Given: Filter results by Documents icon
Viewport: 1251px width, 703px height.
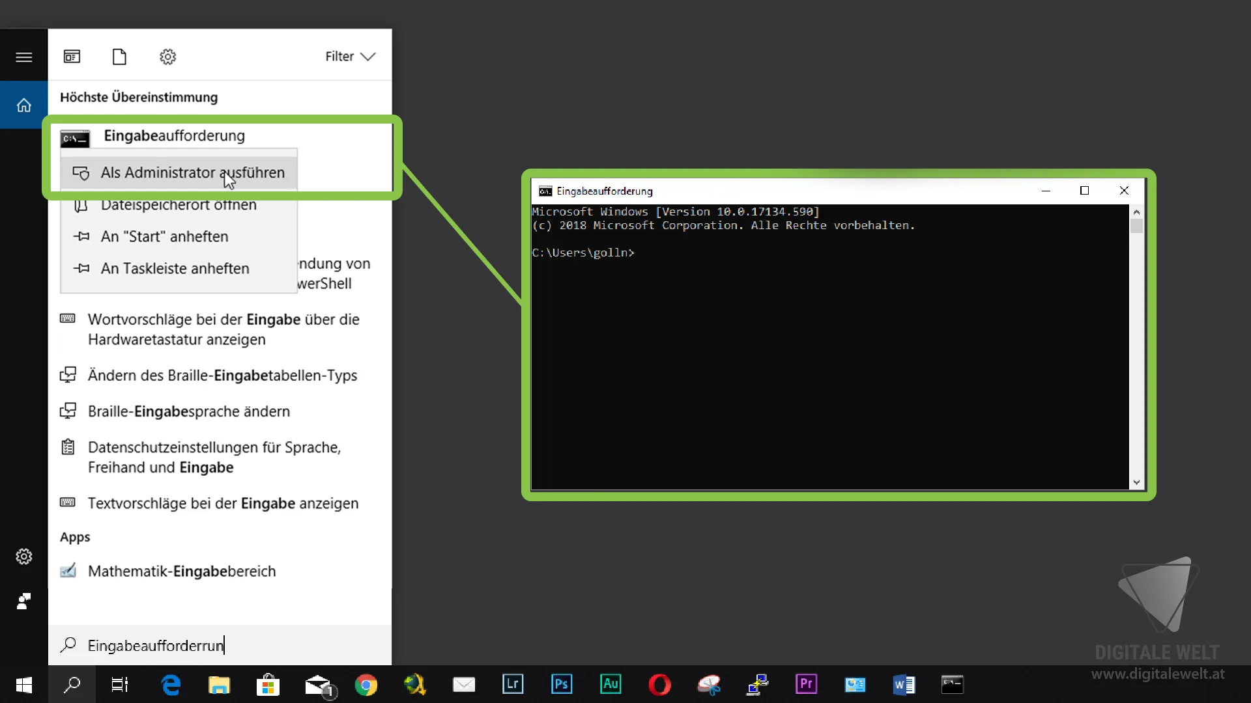Looking at the screenshot, I should (119, 57).
